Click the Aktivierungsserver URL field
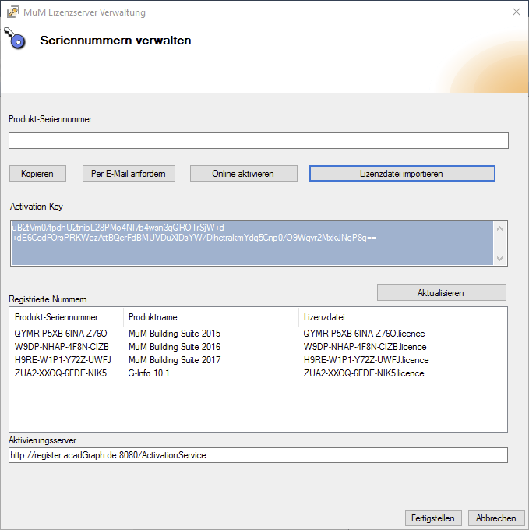The width and height of the screenshot is (529, 530). [x=258, y=455]
